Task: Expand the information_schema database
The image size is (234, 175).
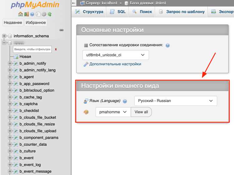Action: (x=4, y=36)
